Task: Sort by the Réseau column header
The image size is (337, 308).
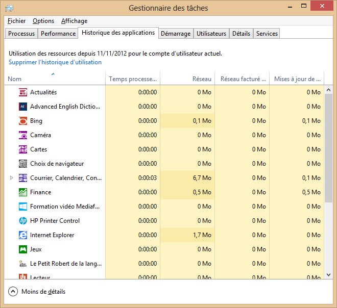Action: tap(187, 79)
